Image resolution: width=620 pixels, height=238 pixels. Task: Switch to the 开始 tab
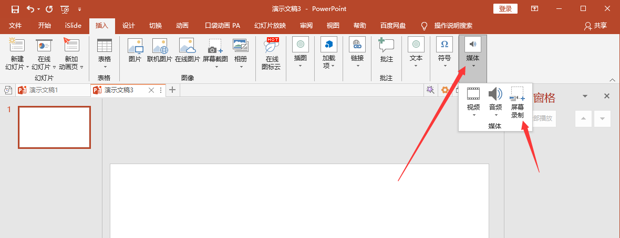44,26
